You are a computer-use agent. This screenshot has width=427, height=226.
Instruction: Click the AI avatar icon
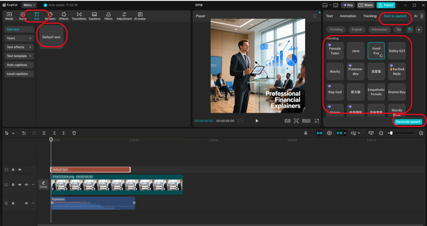click(x=140, y=16)
